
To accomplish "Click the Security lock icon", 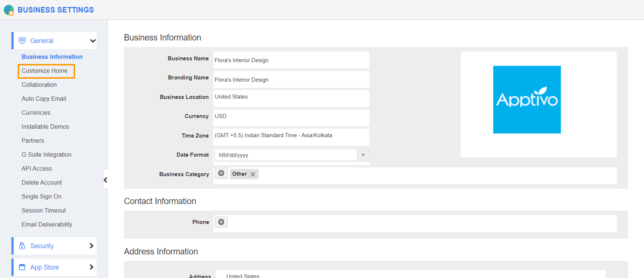I will (x=22, y=246).
